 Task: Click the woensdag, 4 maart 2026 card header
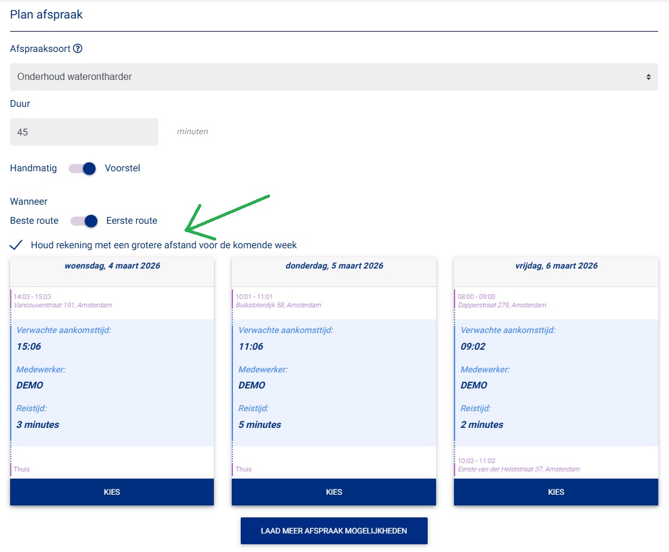pyautogui.click(x=112, y=266)
